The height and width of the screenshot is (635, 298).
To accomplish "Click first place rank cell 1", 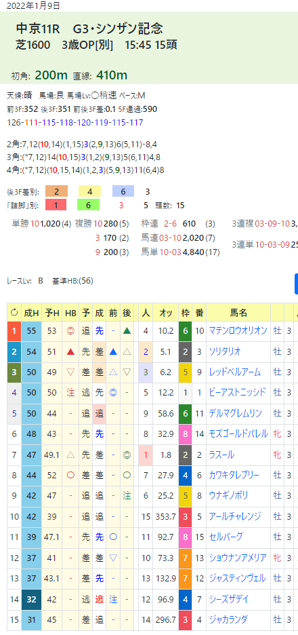I will [x=14, y=331].
